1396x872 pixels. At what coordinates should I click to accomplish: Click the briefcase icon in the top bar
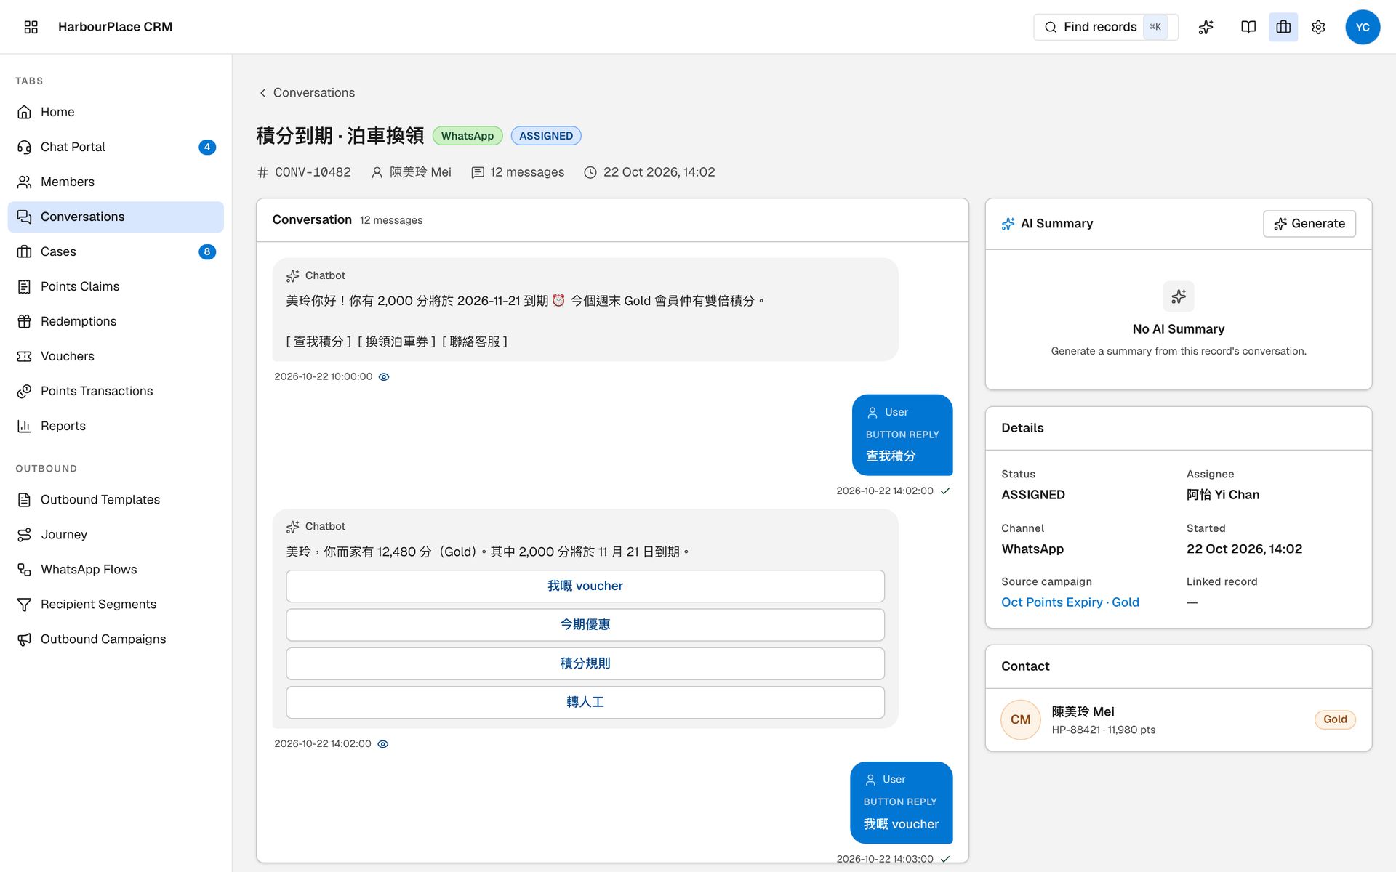coord(1283,27)
